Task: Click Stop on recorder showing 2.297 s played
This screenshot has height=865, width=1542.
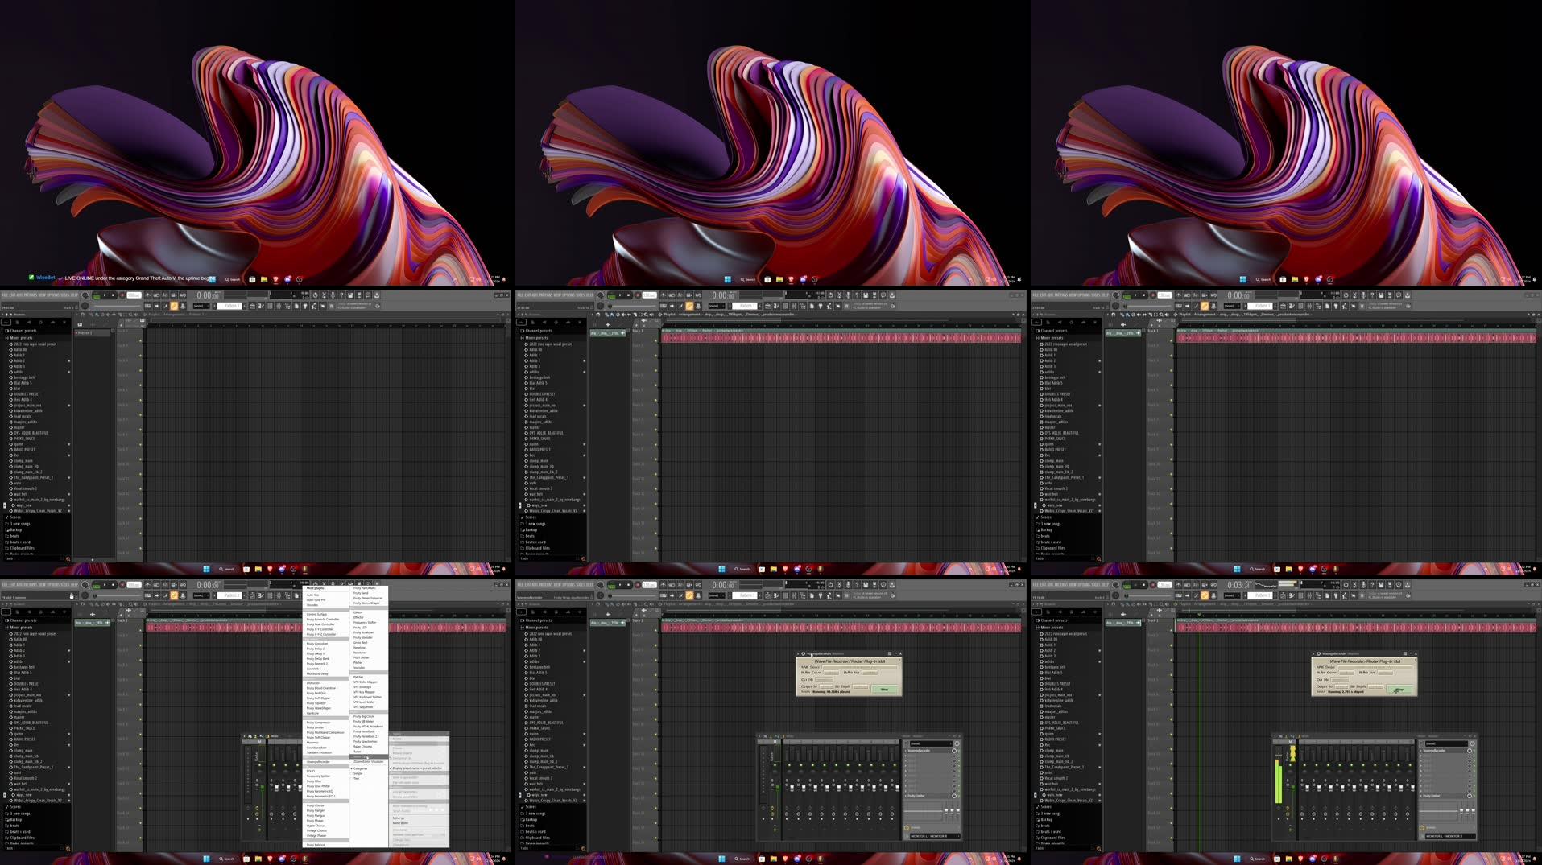Action: coord(1399,690)
